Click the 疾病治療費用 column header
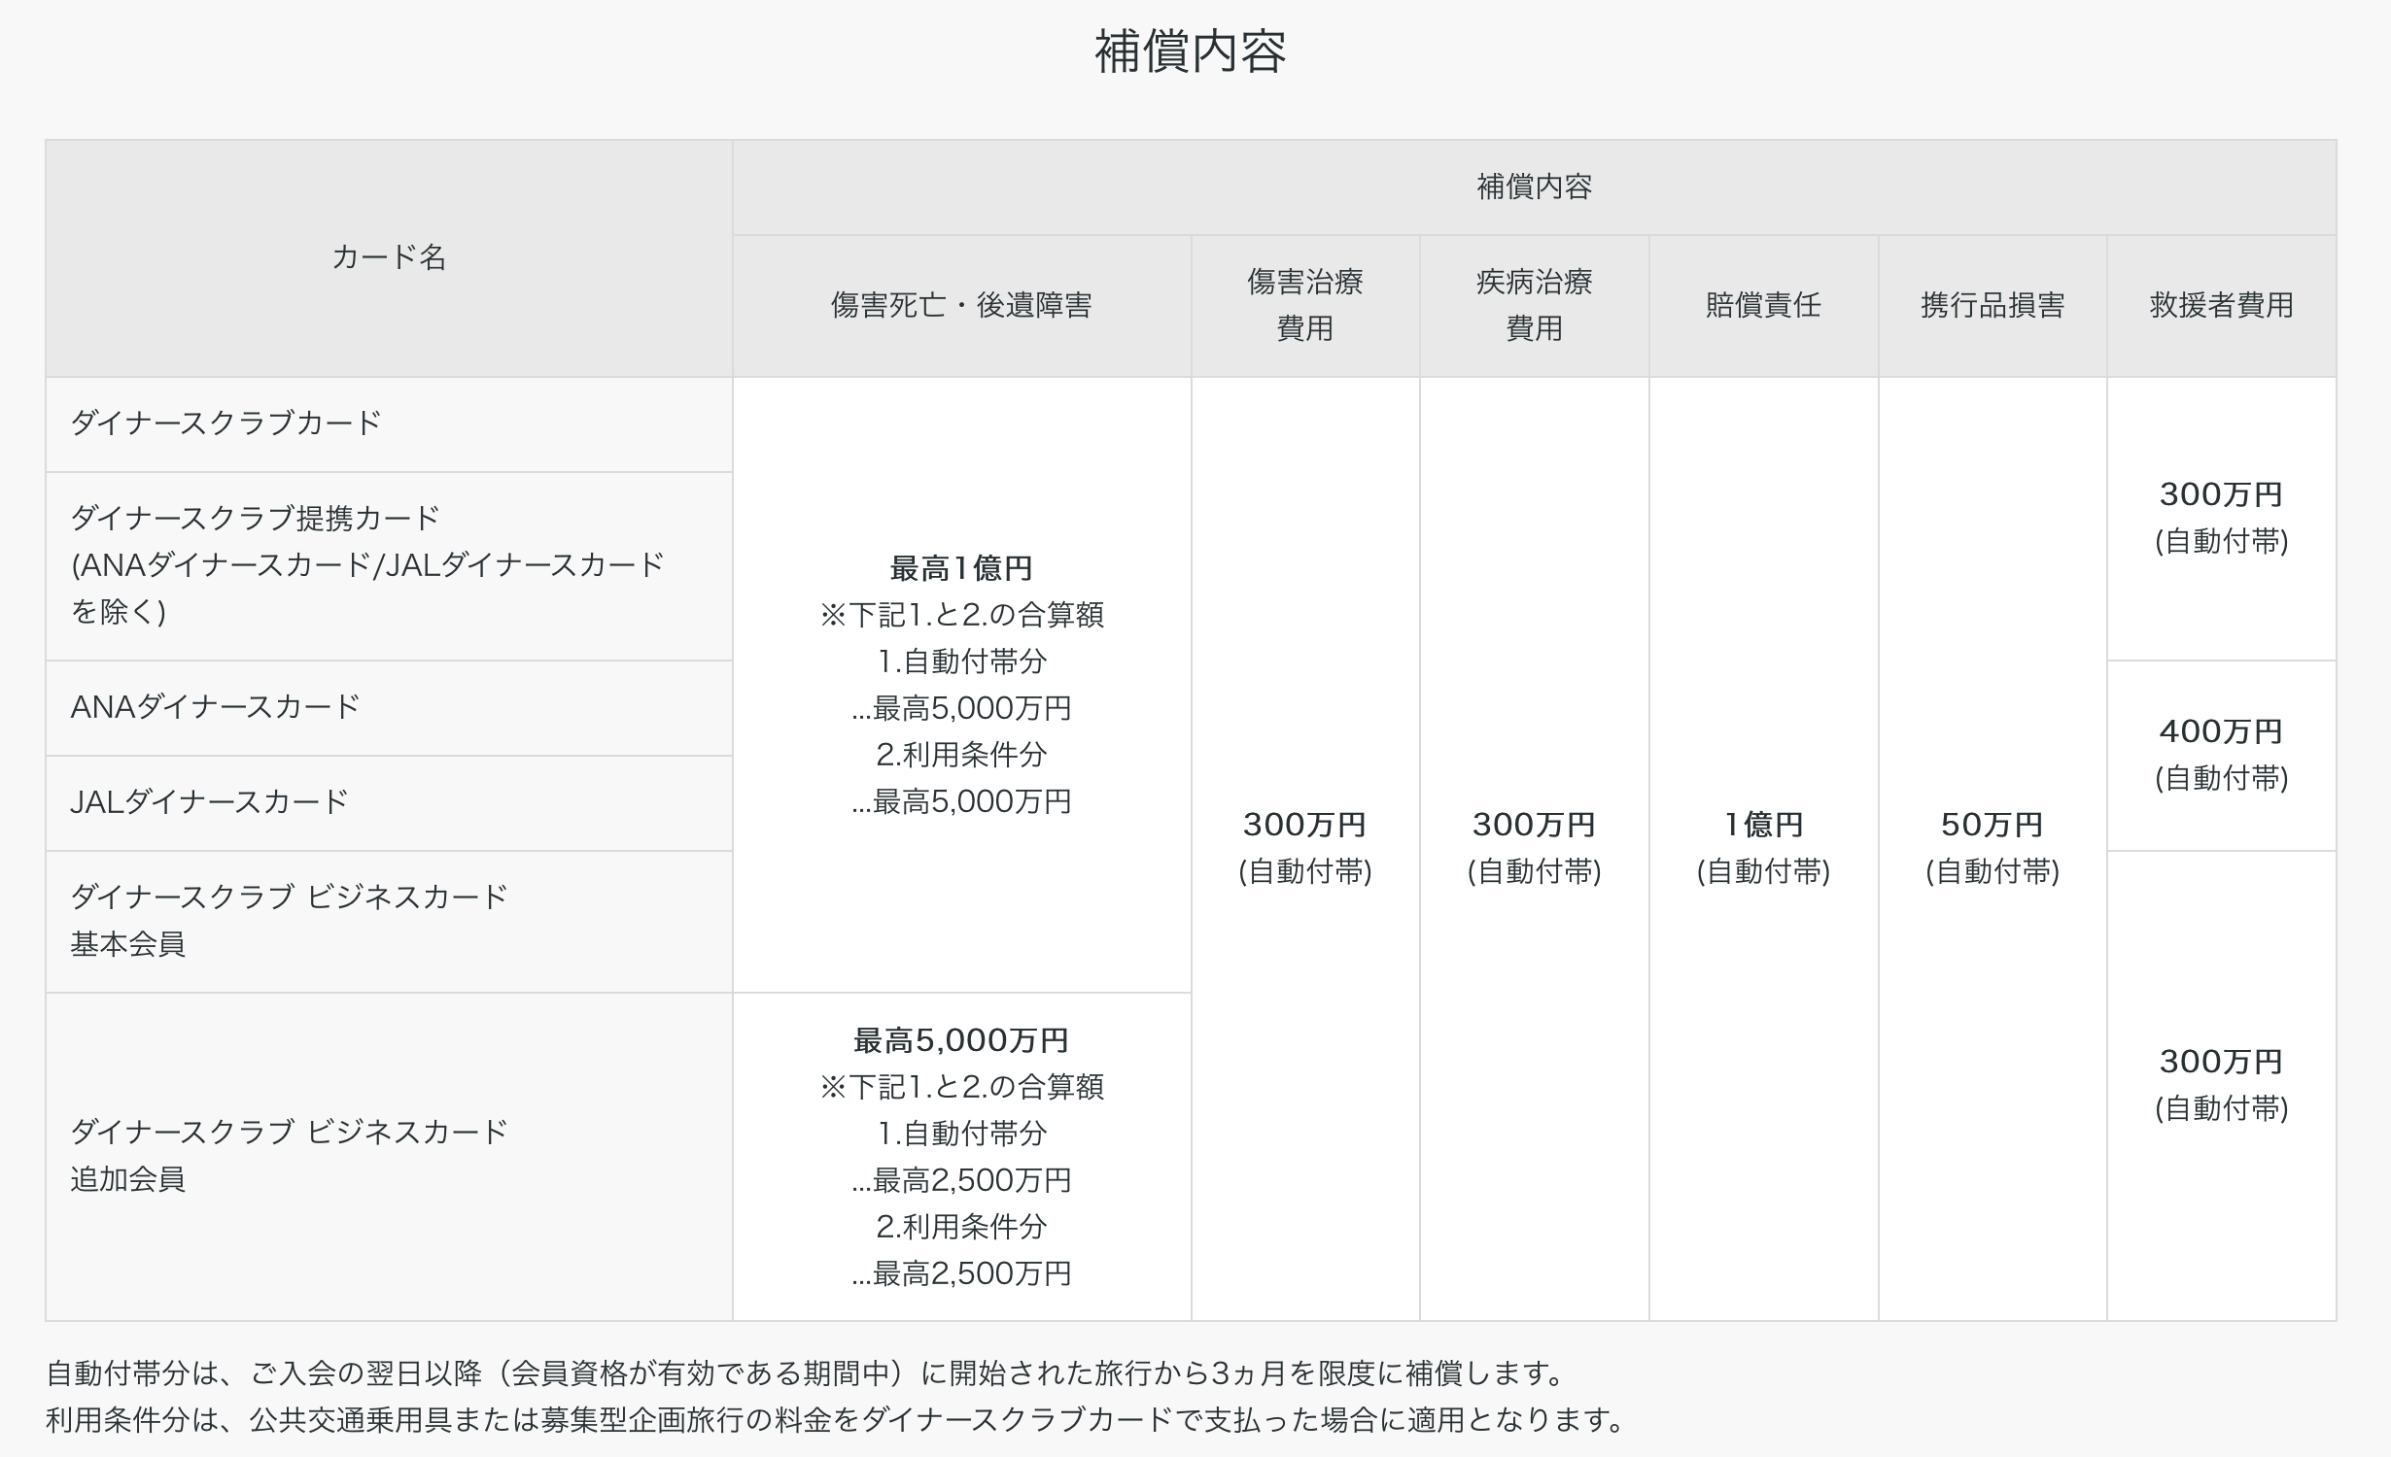The width and height of the screenshot is (2391, 1457). 1534,305
